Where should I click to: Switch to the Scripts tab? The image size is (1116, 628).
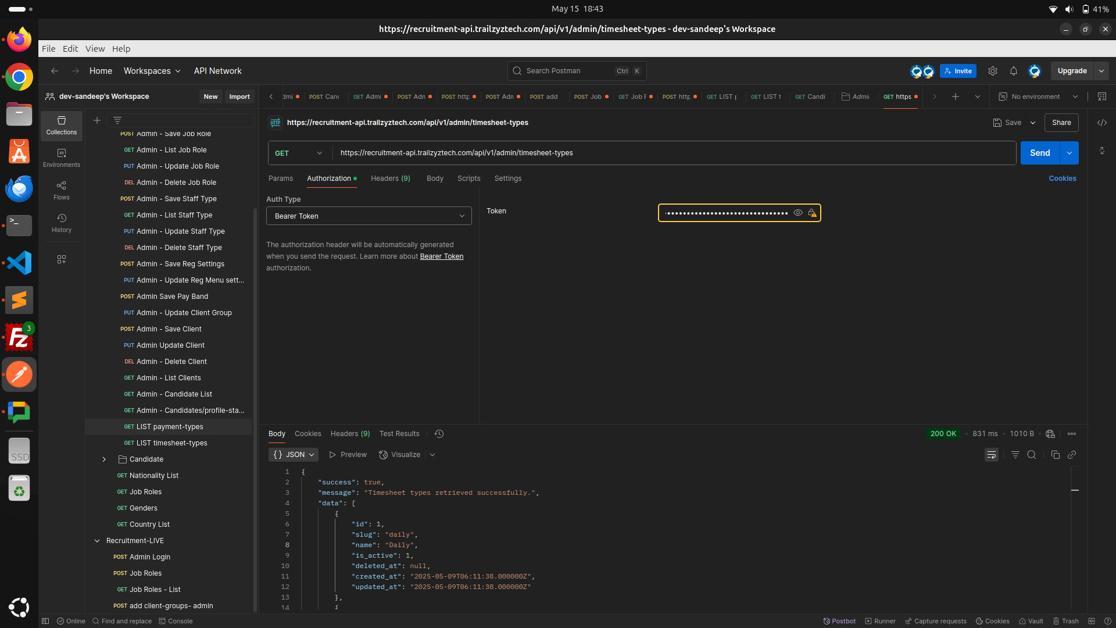(468, 179)
